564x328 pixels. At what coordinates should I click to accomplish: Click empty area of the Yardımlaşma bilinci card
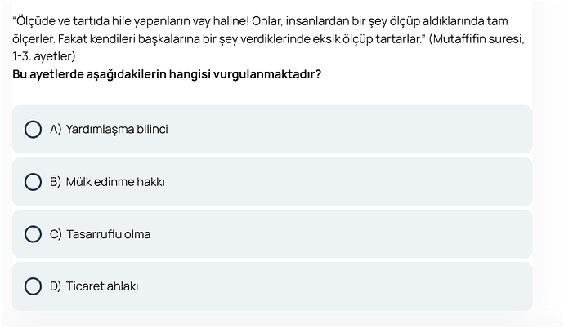(x=368, y=130)
